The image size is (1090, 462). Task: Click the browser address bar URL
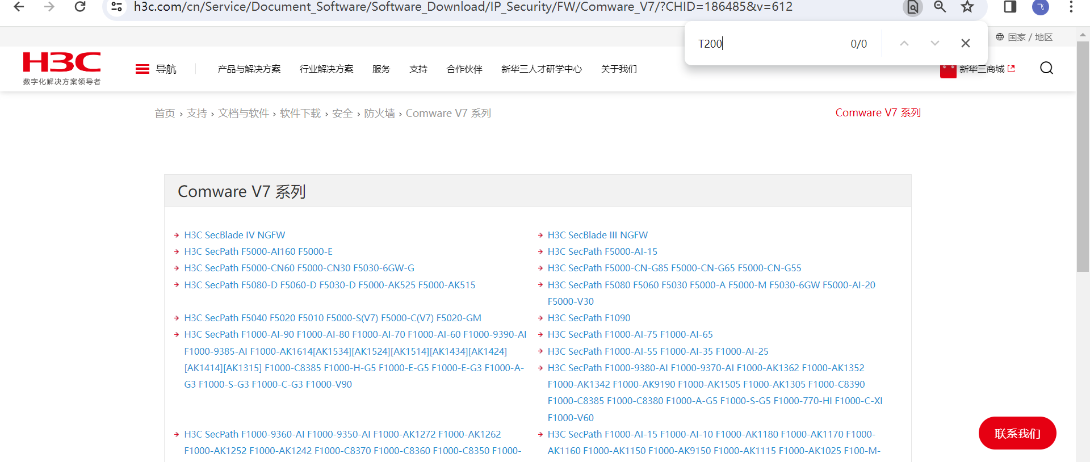coord(463,7)
